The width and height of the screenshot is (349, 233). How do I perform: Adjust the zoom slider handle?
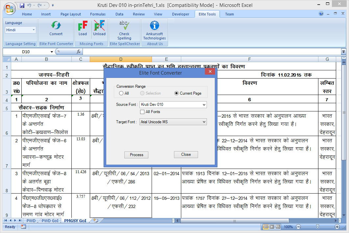click(318, 226)
